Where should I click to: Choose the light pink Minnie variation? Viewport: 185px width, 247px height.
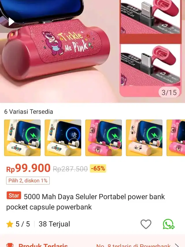[x=144, y=138]
